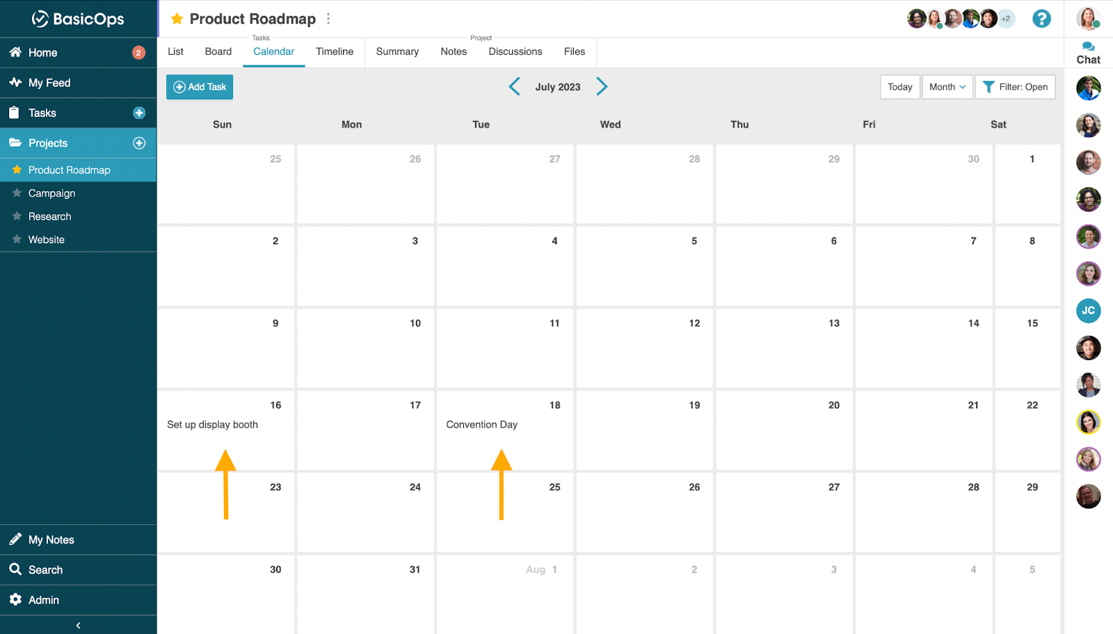Click the help question mark icon
Screen dimensions: 1113x634
[1041, 19]
